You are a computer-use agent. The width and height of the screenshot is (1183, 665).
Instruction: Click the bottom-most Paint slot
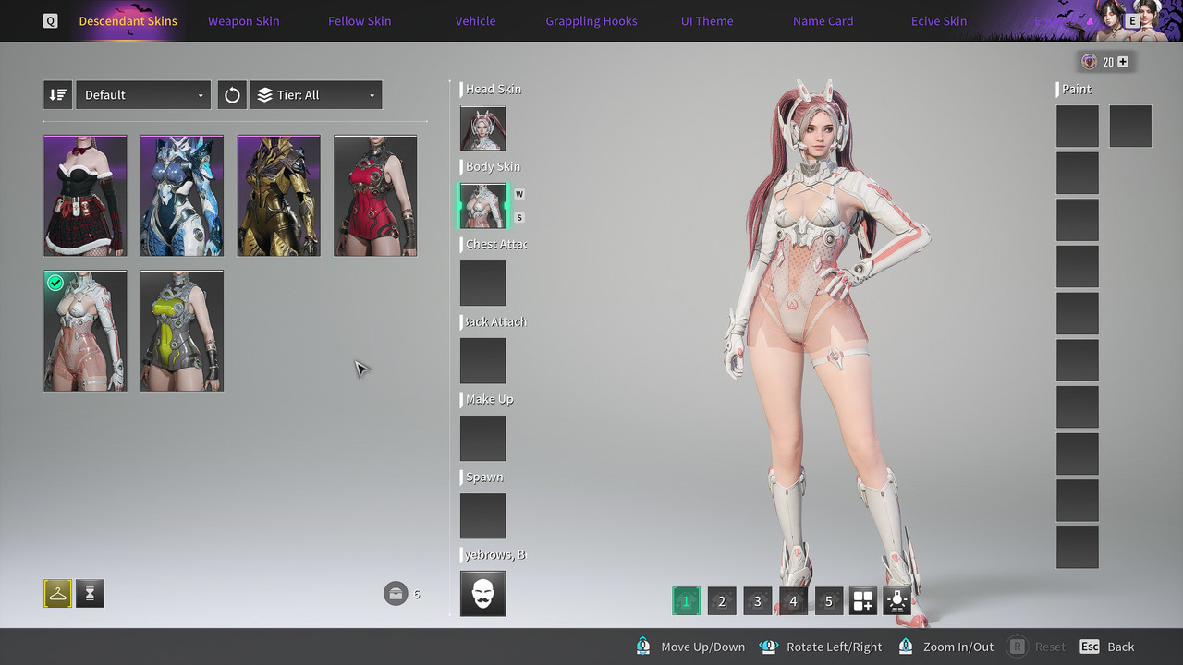coord(1078,547)
